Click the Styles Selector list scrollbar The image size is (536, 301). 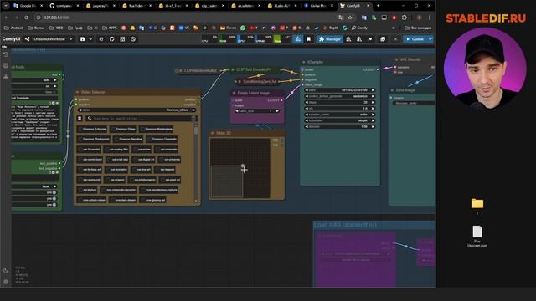(x=196, y=164)
